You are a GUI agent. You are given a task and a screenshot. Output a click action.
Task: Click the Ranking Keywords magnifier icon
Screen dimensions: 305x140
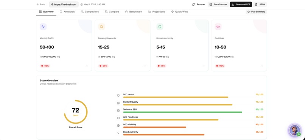101,27
